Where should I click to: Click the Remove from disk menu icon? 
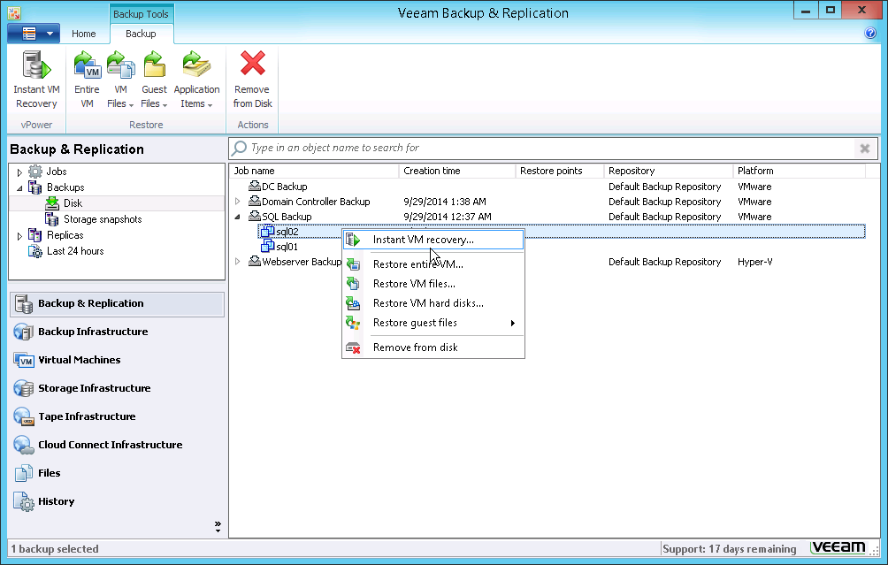353,347
